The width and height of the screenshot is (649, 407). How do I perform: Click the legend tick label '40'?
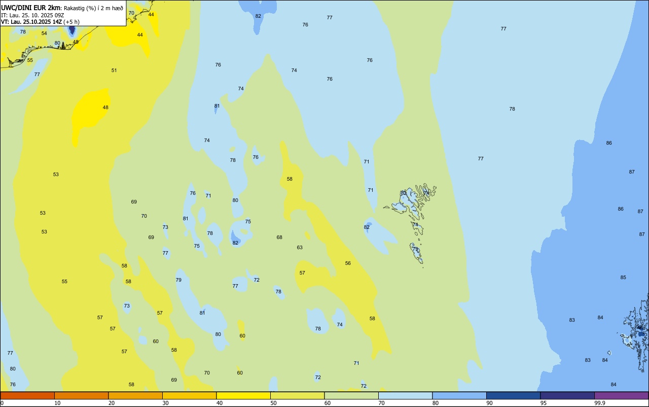point(220,403)
